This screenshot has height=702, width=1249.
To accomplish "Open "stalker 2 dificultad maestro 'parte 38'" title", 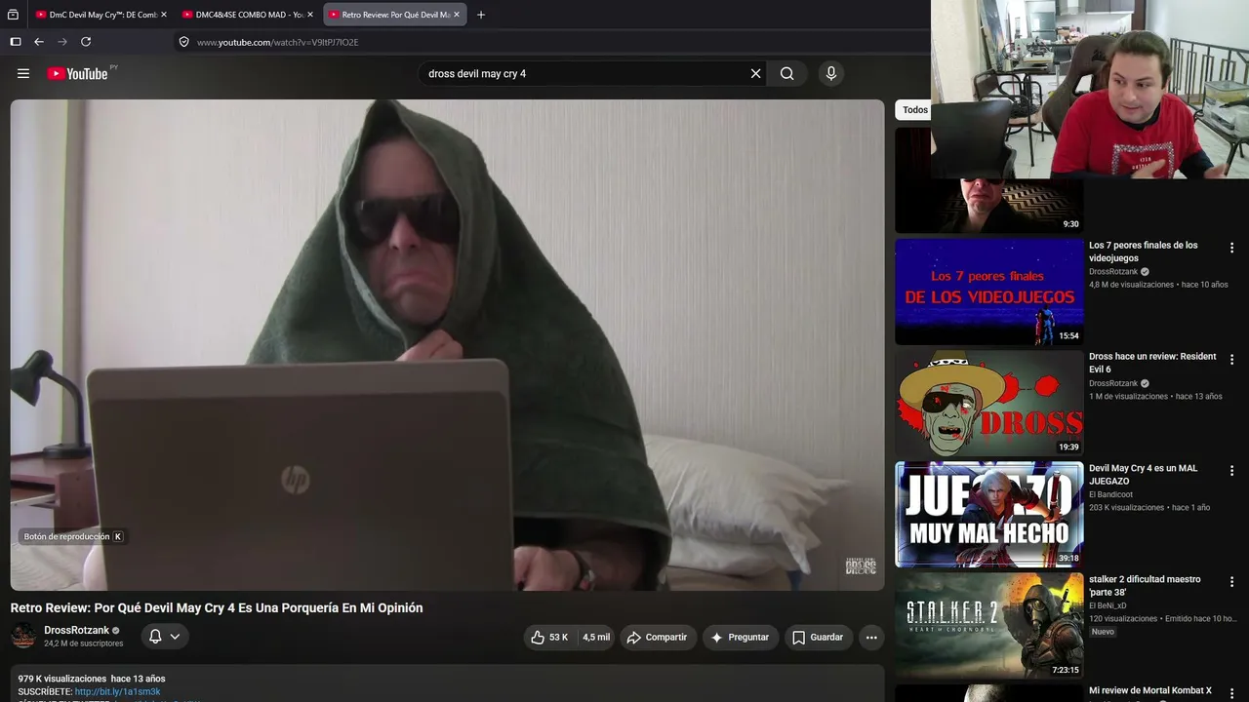I will (x=1145, y=586).
